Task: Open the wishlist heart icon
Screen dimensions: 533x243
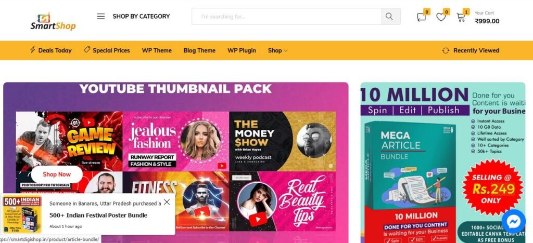Action: [441, 17]
